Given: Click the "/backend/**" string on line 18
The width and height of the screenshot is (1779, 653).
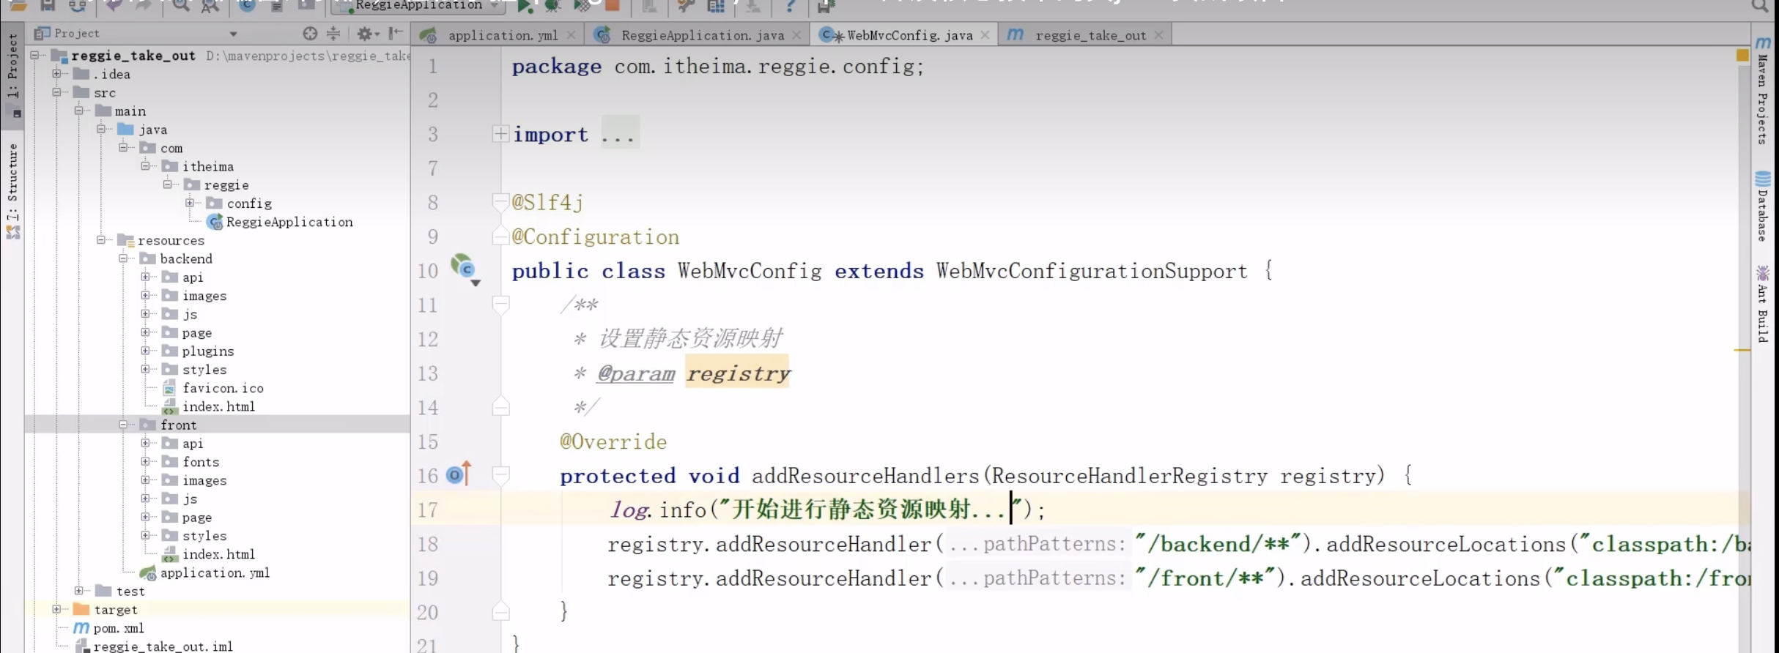Looking at the screenshot, I should point(1217,544).
